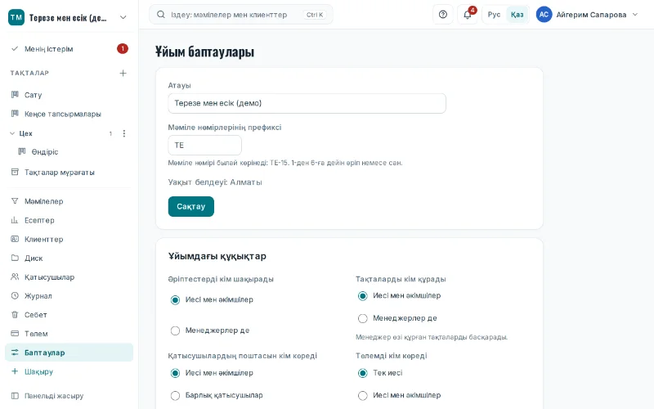This screenshot has width=654, height=409.
Task: Click the Мәмілелер funnel icon
Action: [x=15, y=201]
